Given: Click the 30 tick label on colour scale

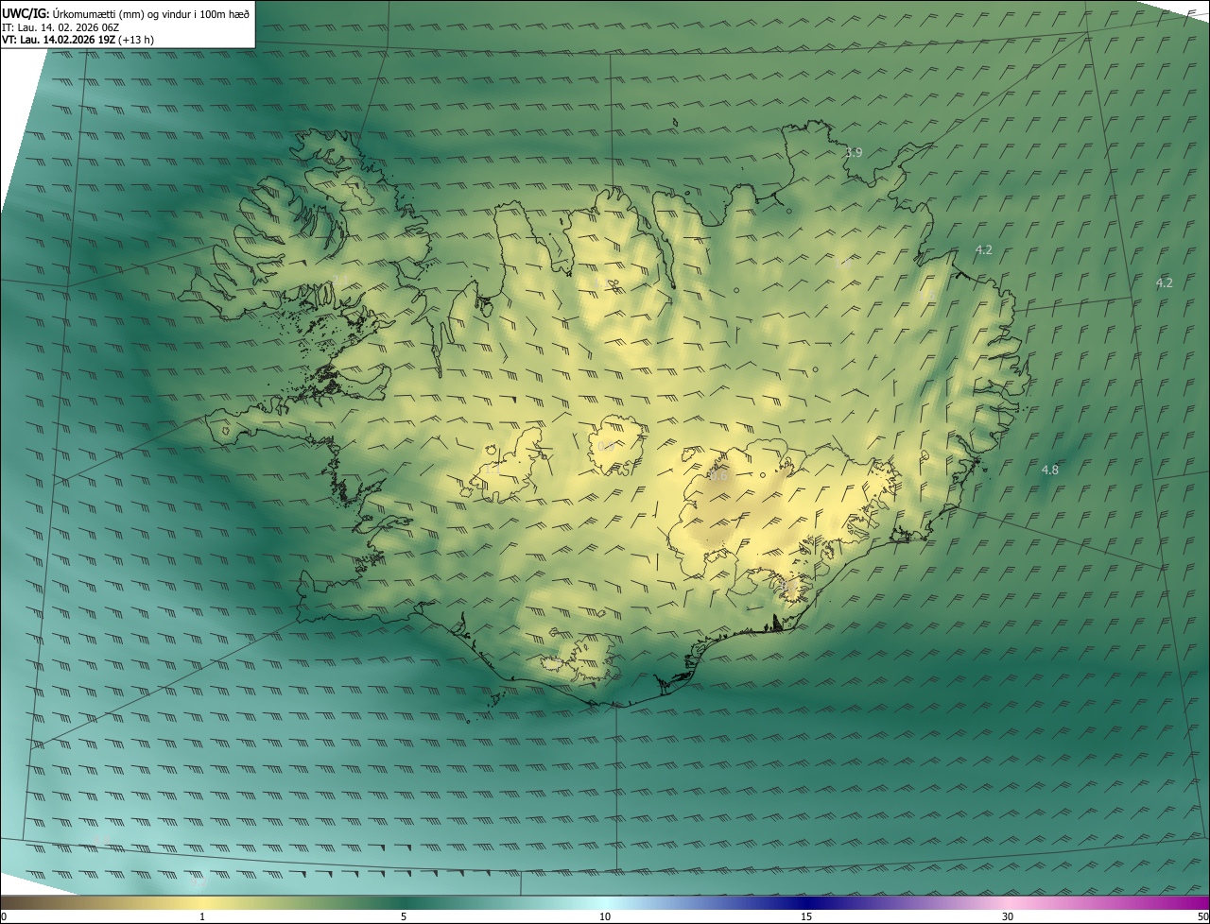Looking at the screenshot, I should click(x=1008, y=916).
